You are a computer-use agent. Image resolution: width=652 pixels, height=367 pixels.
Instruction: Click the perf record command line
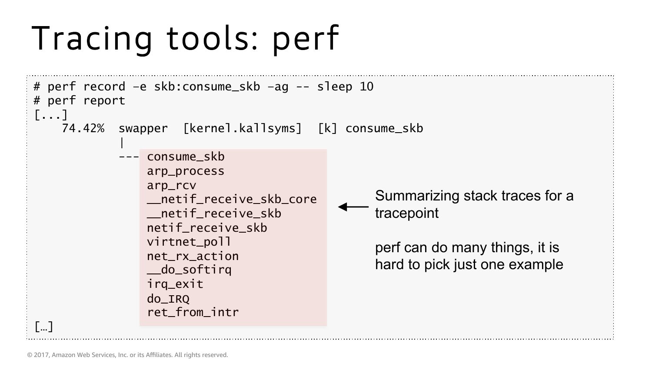(x=203, y=87)
